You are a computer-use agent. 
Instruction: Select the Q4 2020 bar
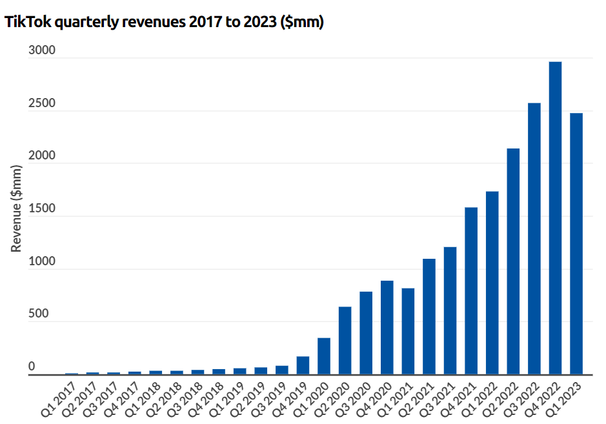(x=387, y=327)
